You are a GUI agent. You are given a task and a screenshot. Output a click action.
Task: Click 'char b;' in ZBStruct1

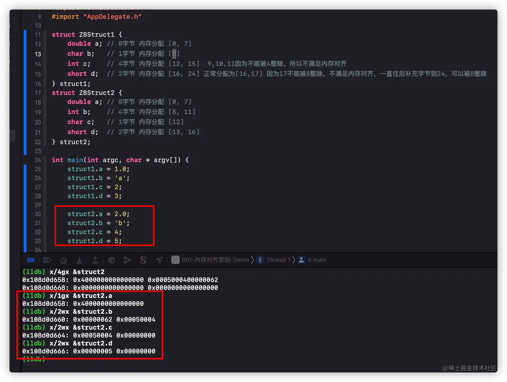[x=81, y=54]
